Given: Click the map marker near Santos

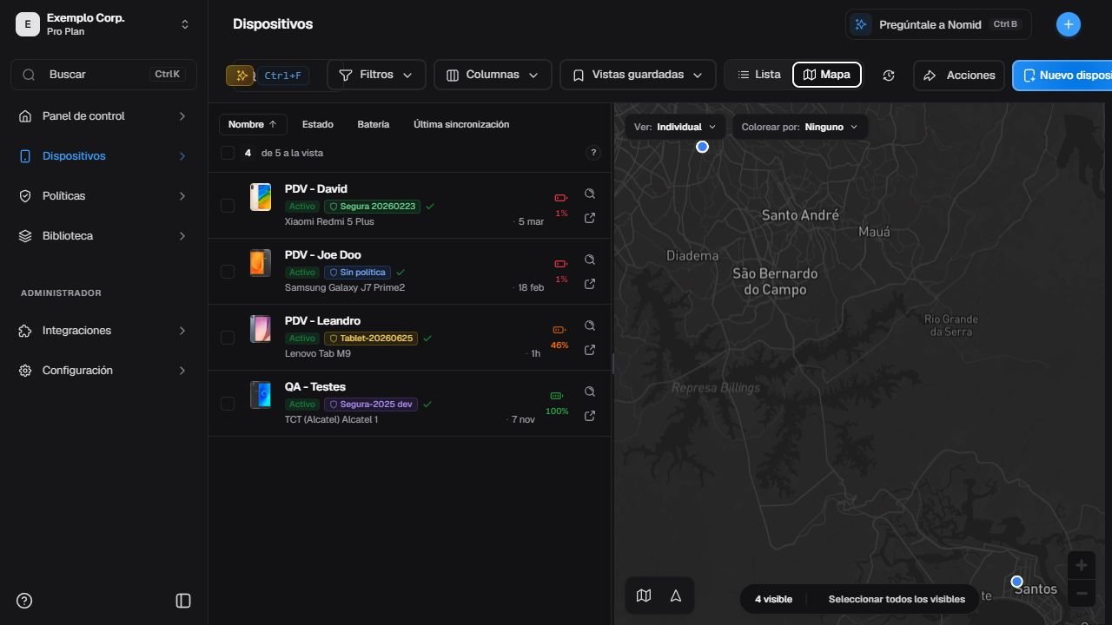Looking at the screenshot, I should coord(1016,582).
